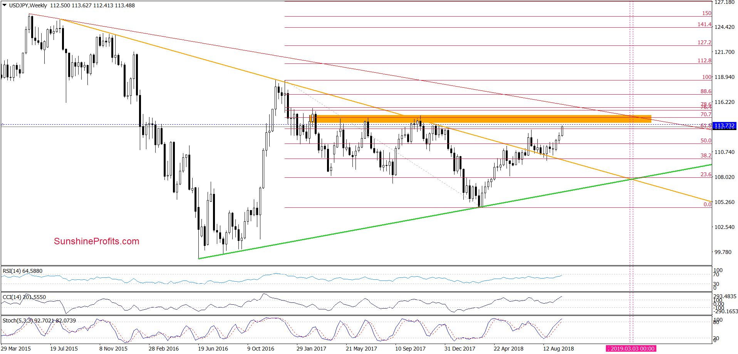Click the 8 Nov 2015 date label
The image size is (738, 354).
[x=113, y=349]
